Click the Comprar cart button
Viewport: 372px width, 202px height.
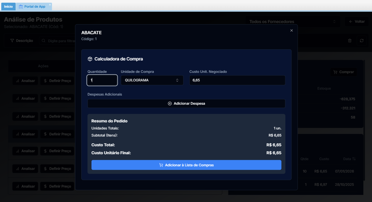tap(344, 72)
